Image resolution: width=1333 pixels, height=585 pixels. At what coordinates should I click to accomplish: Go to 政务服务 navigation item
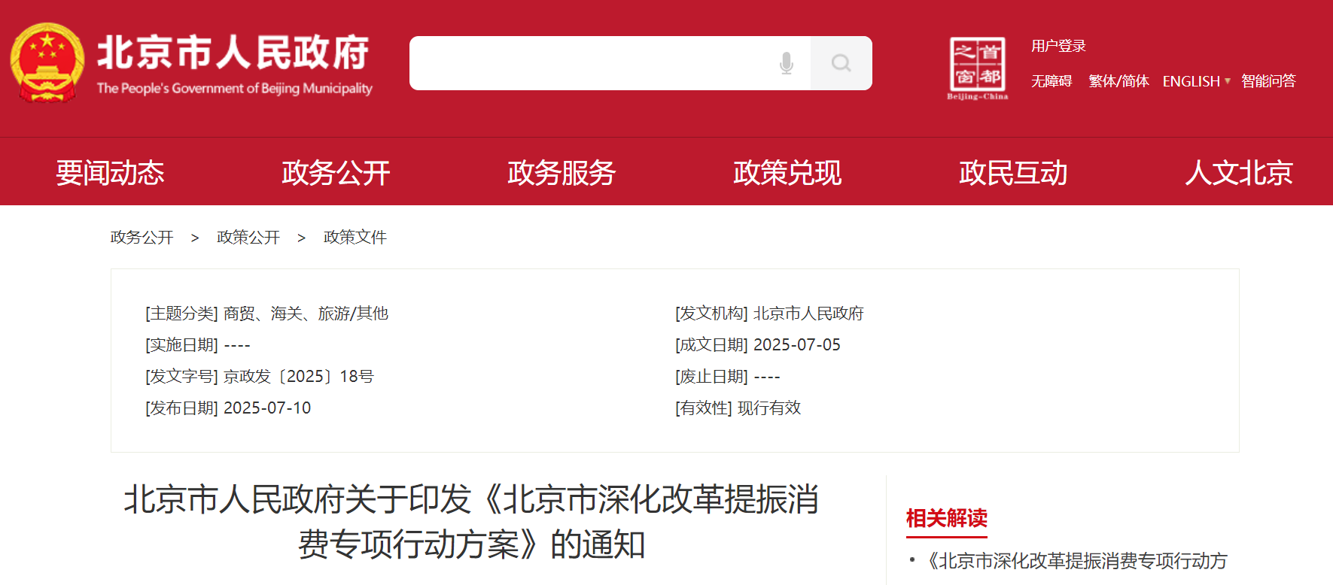point(562,173)
